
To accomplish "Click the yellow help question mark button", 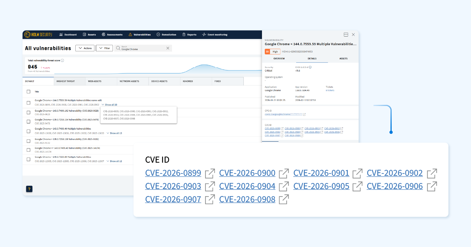I will pyautogui.click(x=29, y=189).
